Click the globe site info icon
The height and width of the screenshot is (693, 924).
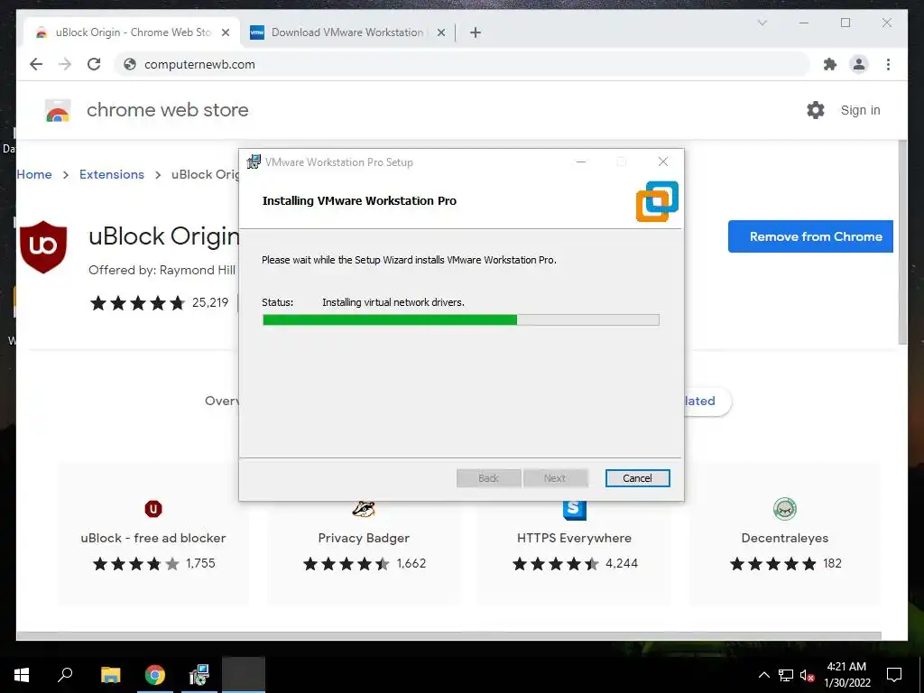click(x=130, y=64)
